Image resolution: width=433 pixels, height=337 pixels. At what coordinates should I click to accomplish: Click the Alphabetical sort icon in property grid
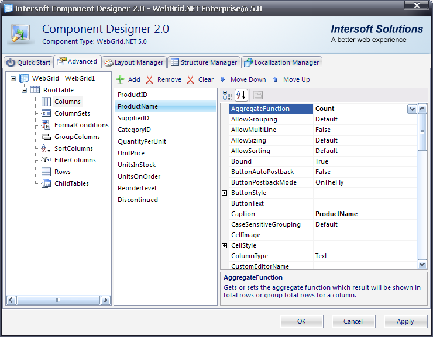click(x=241, y=95)
